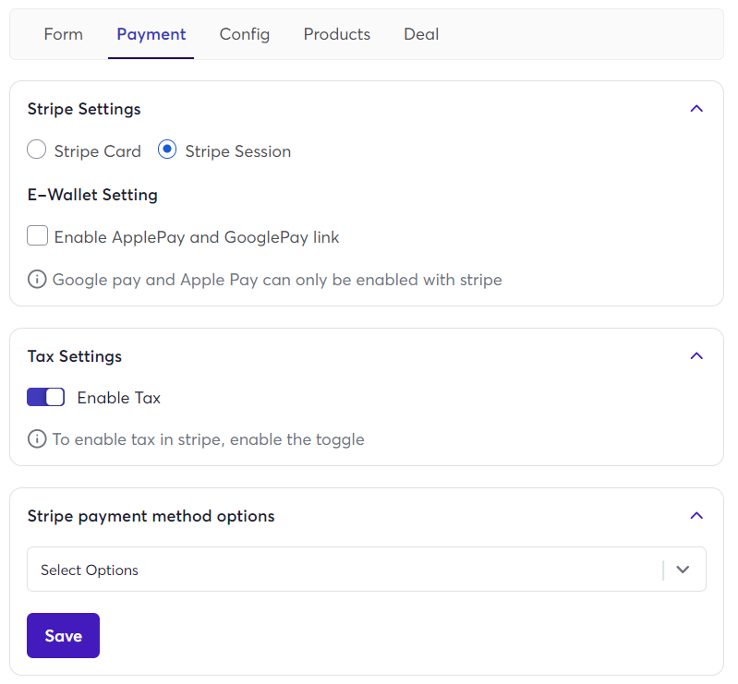
Task: Toggle the Enable Tax switch
Action: [x=45, y=397]
